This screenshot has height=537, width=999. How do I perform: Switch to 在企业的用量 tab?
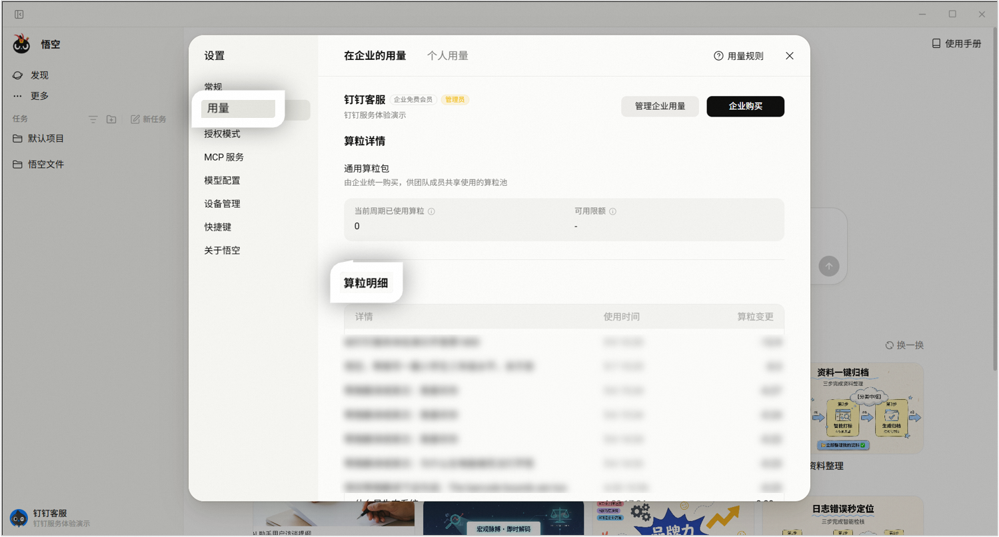point(375,56)
